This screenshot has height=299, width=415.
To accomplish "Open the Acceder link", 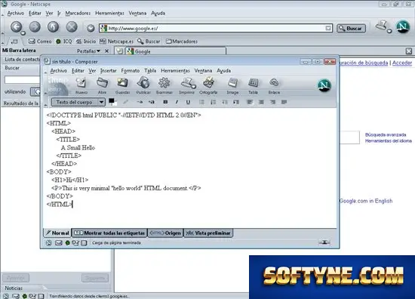I will (x=402, y=63).
